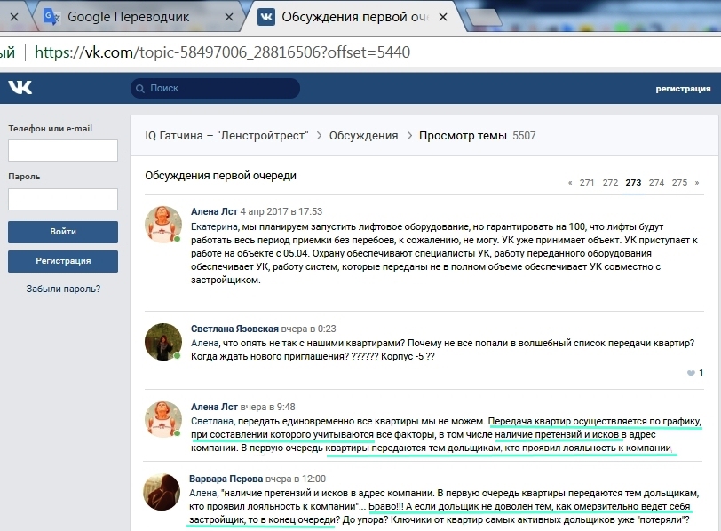Image resolution: width=721 pixels, height=531 pixels.
Task: Click the регистрация link in top header
Action: 683,89
